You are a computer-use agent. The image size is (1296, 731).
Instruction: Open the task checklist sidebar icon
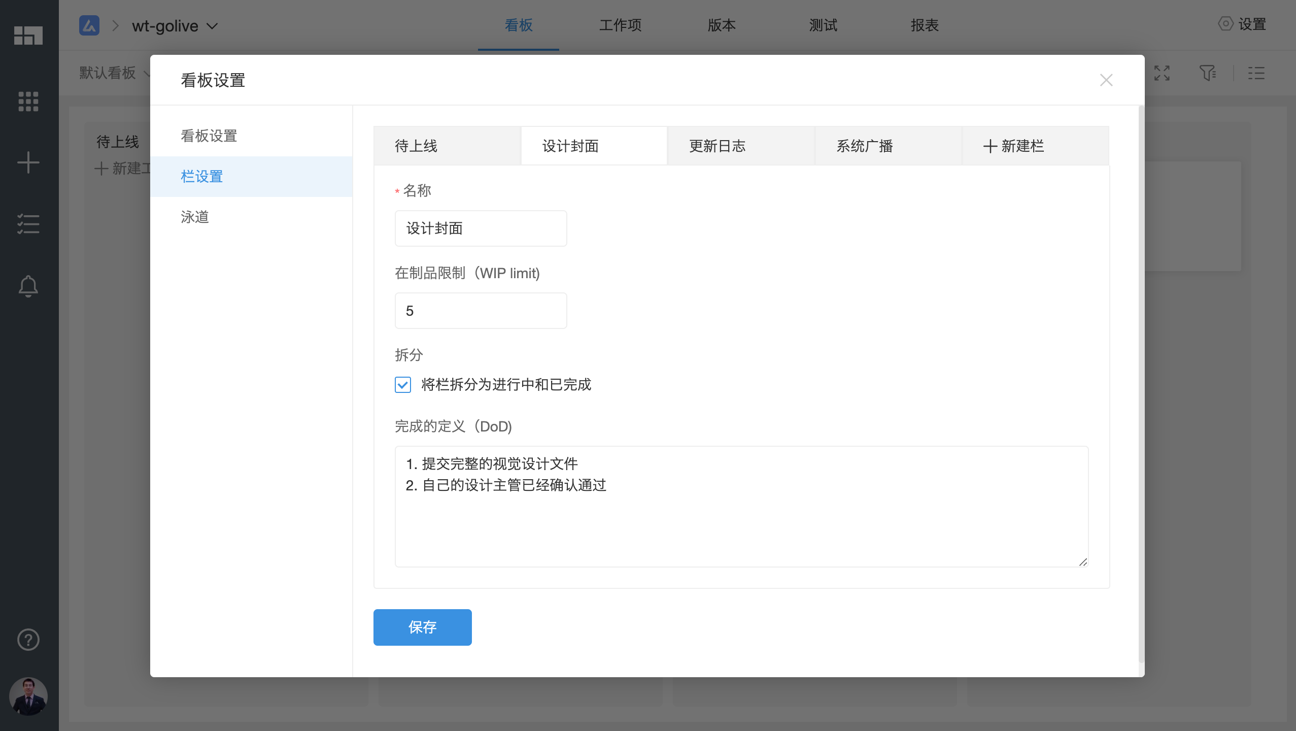[x=28, y=224]
